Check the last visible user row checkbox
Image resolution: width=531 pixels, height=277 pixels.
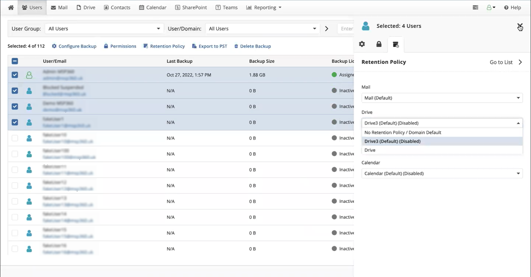pos(15,249)
